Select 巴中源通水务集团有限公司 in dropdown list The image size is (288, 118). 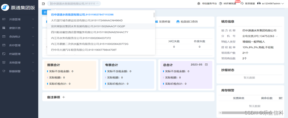click(x=101, y=15)
